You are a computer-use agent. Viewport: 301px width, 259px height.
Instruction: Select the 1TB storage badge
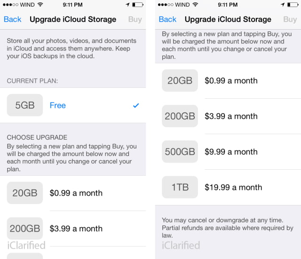(180, 187)
